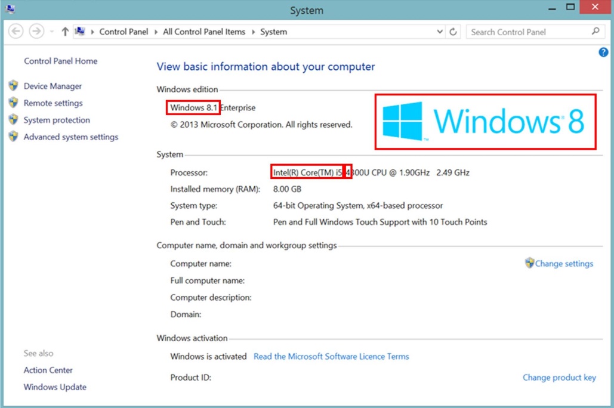
Task: Click shield icon beside Device Manager
Action: coord(14,85)
